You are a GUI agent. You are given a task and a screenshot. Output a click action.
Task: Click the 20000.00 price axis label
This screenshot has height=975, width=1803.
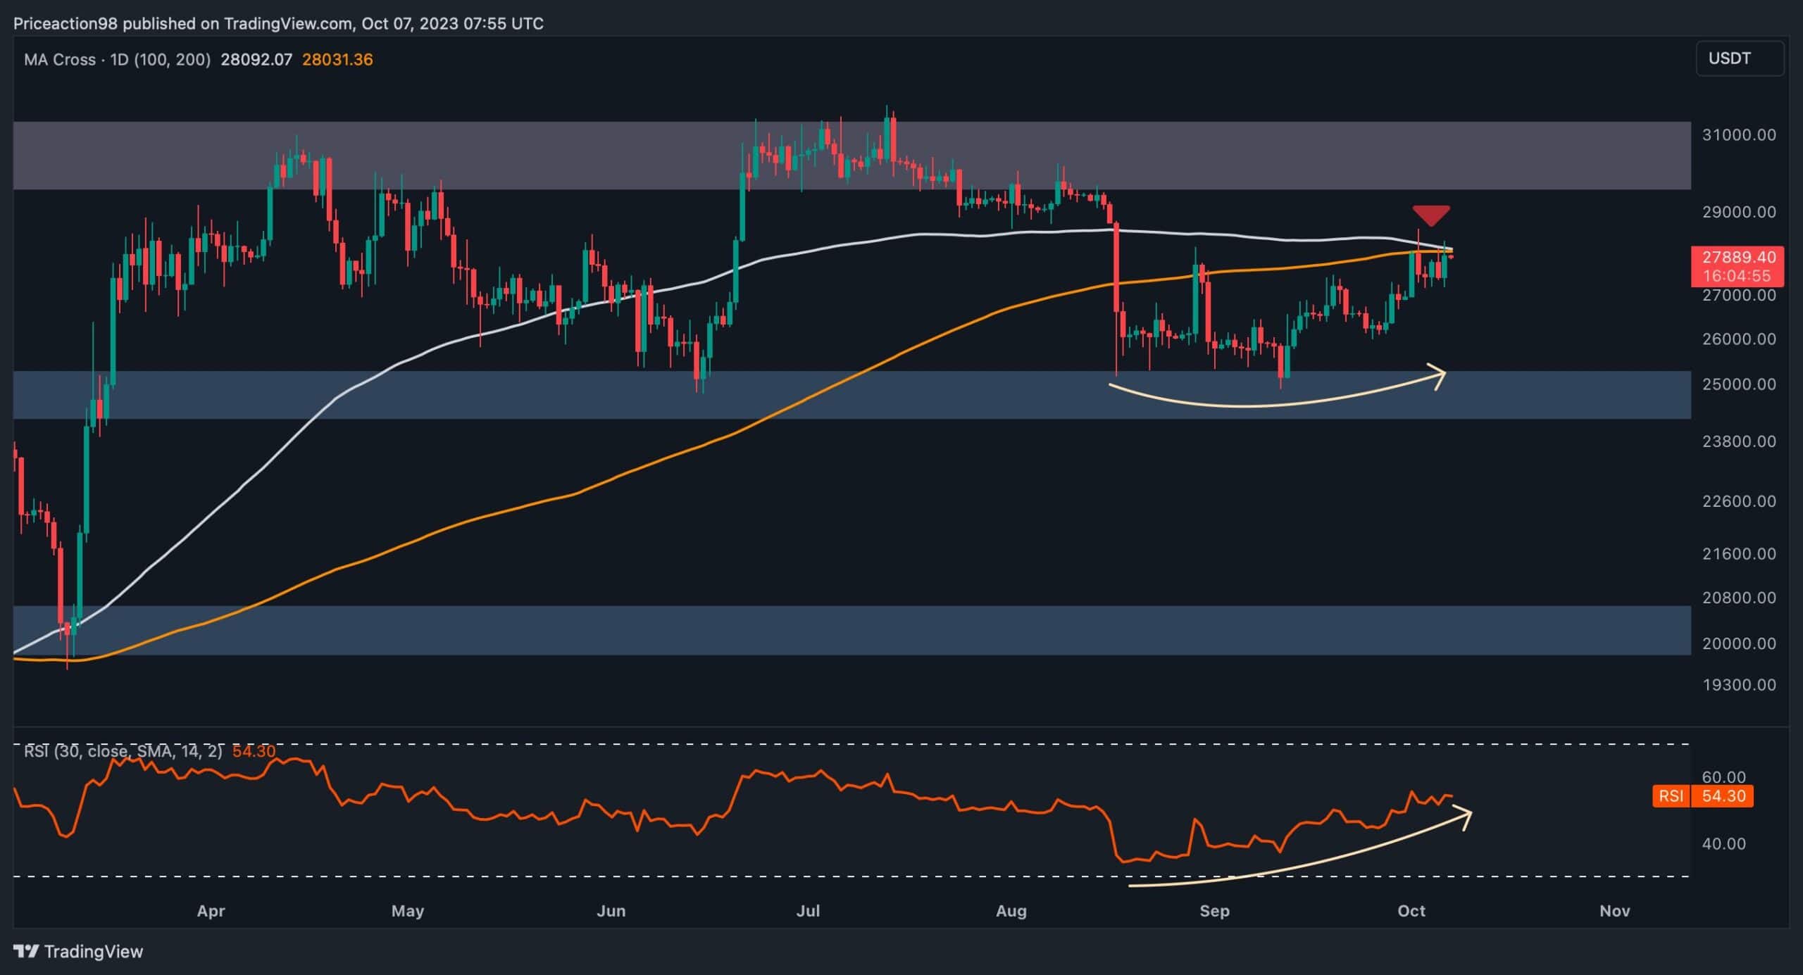[x=1739, y=643]
